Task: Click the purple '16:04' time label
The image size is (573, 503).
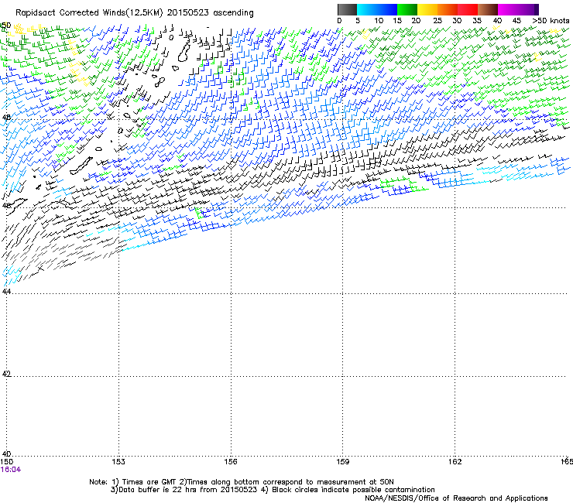Action: [11, 470]
